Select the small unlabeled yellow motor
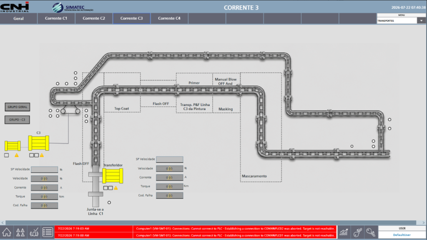 tap(13, 146)
